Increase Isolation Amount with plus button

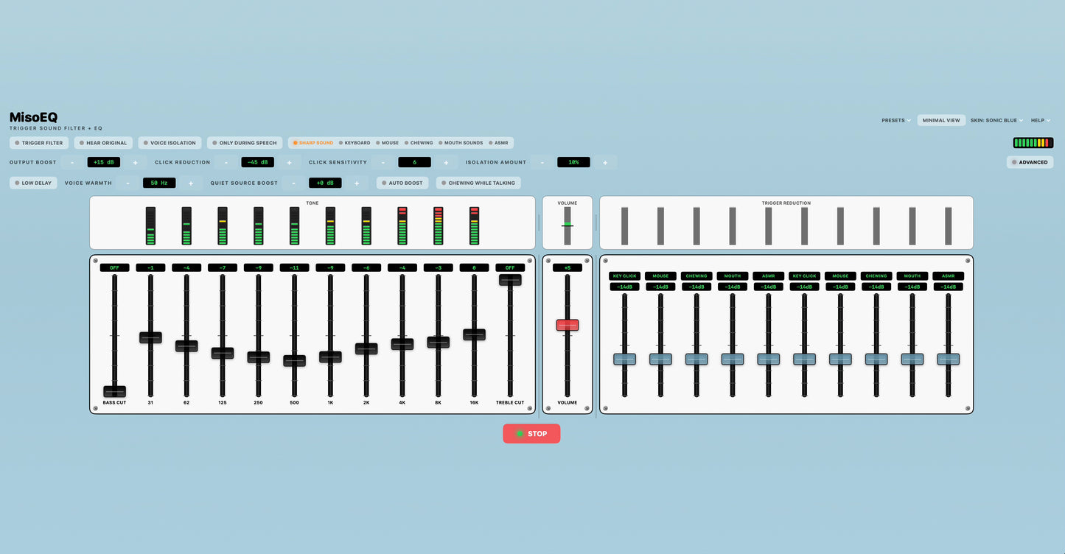pos(605,162)
